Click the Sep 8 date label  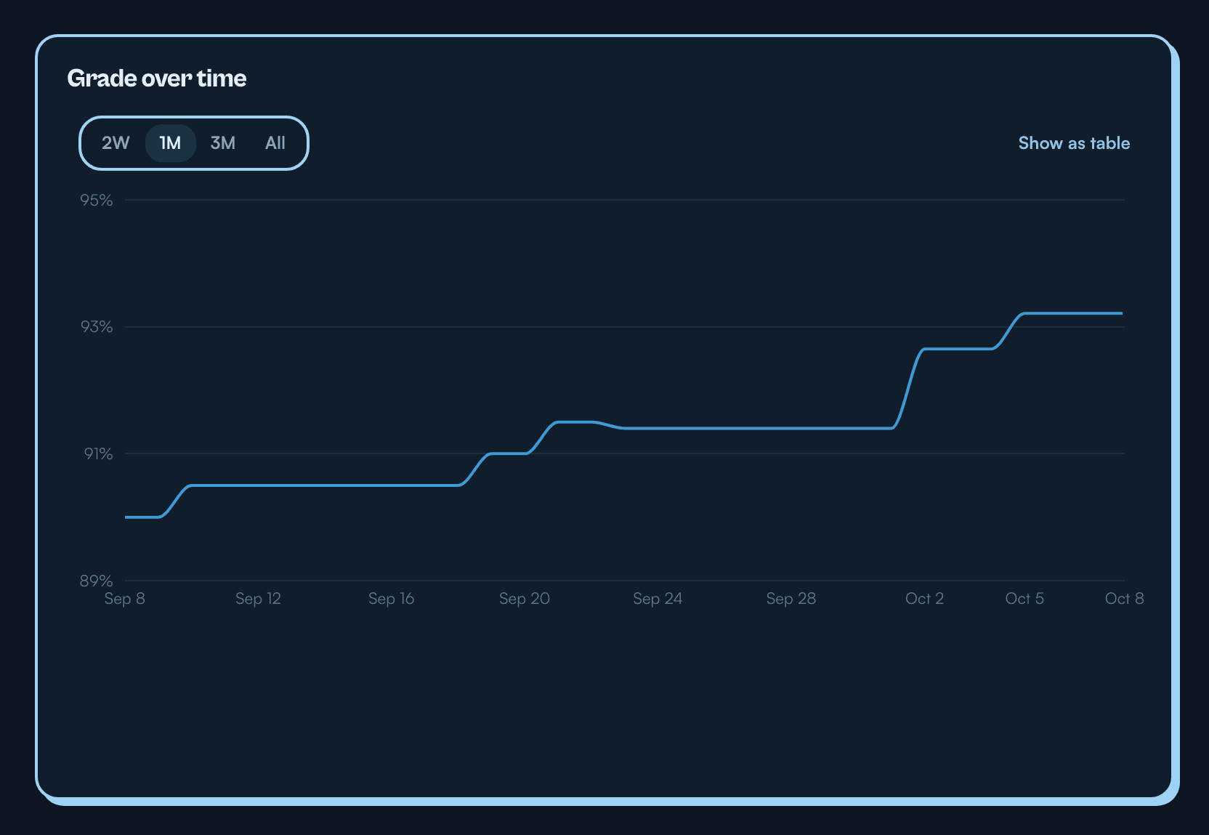pyautogui.click(x=125, y=598)
